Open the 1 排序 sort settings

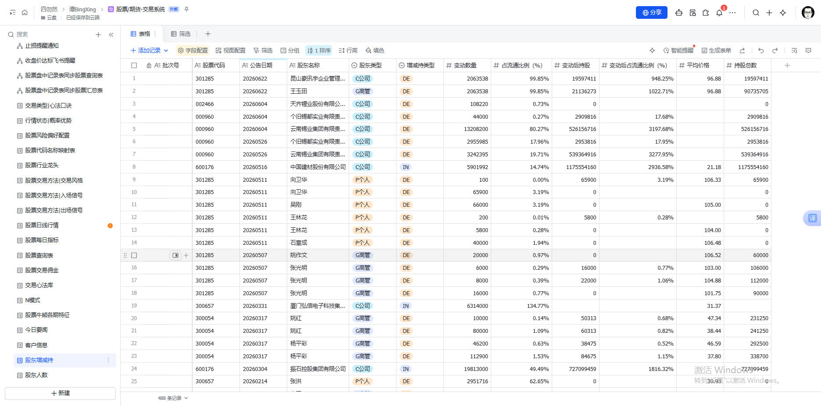[x=319, y=50]
